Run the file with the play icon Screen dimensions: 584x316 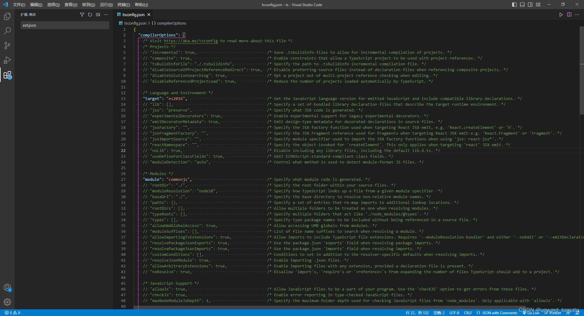click(x=561, y=15)
